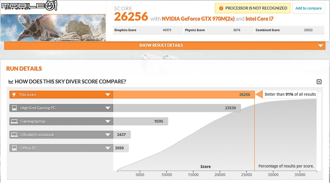Click the Graphics Score label
Image resolution: width=330 pixels, height=183 pixels.
[125, 30]
